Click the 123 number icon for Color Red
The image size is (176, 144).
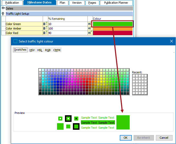[45, 33]
